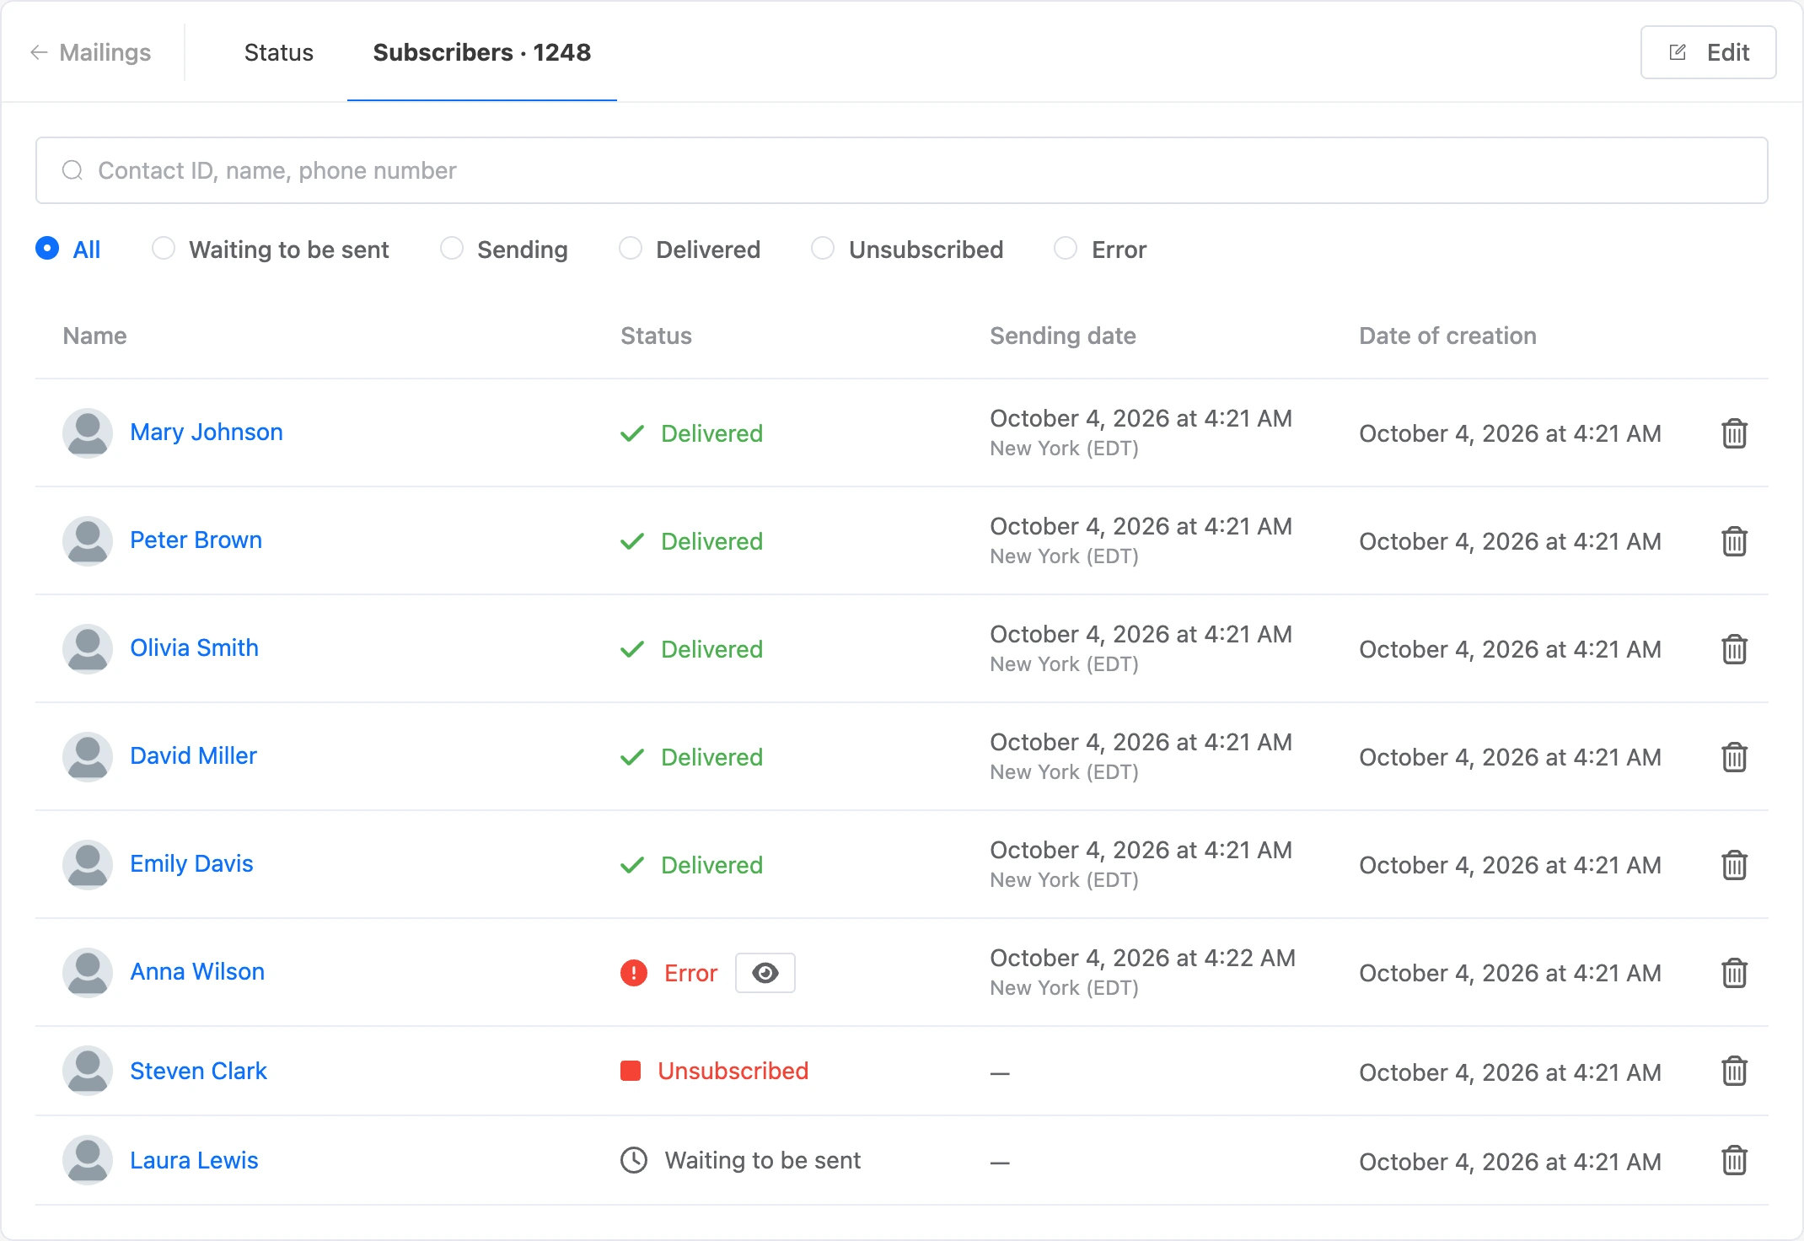
Task: Click the Edit button
Action: click(1709, 52)
